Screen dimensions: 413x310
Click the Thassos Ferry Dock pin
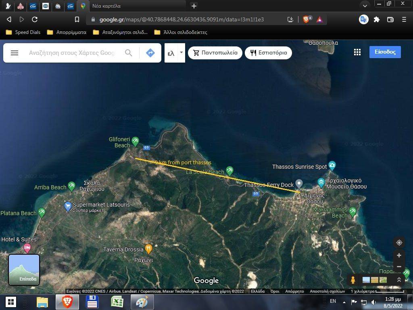click(x=299, y=184)
